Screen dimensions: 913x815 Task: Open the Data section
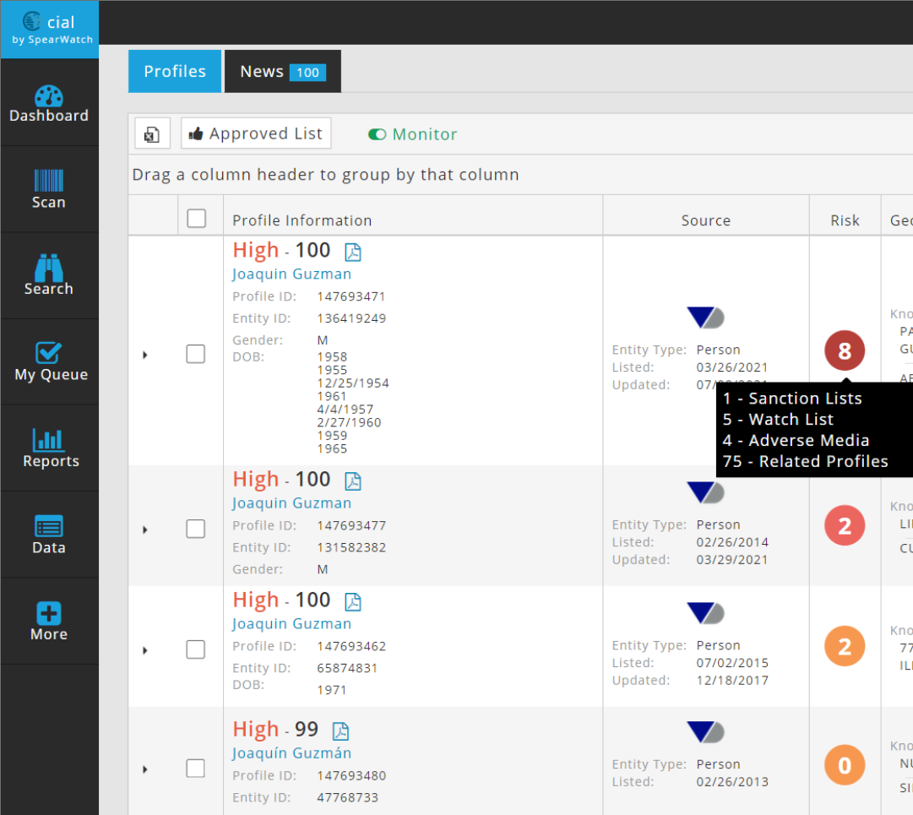click(x=49, y=535)
